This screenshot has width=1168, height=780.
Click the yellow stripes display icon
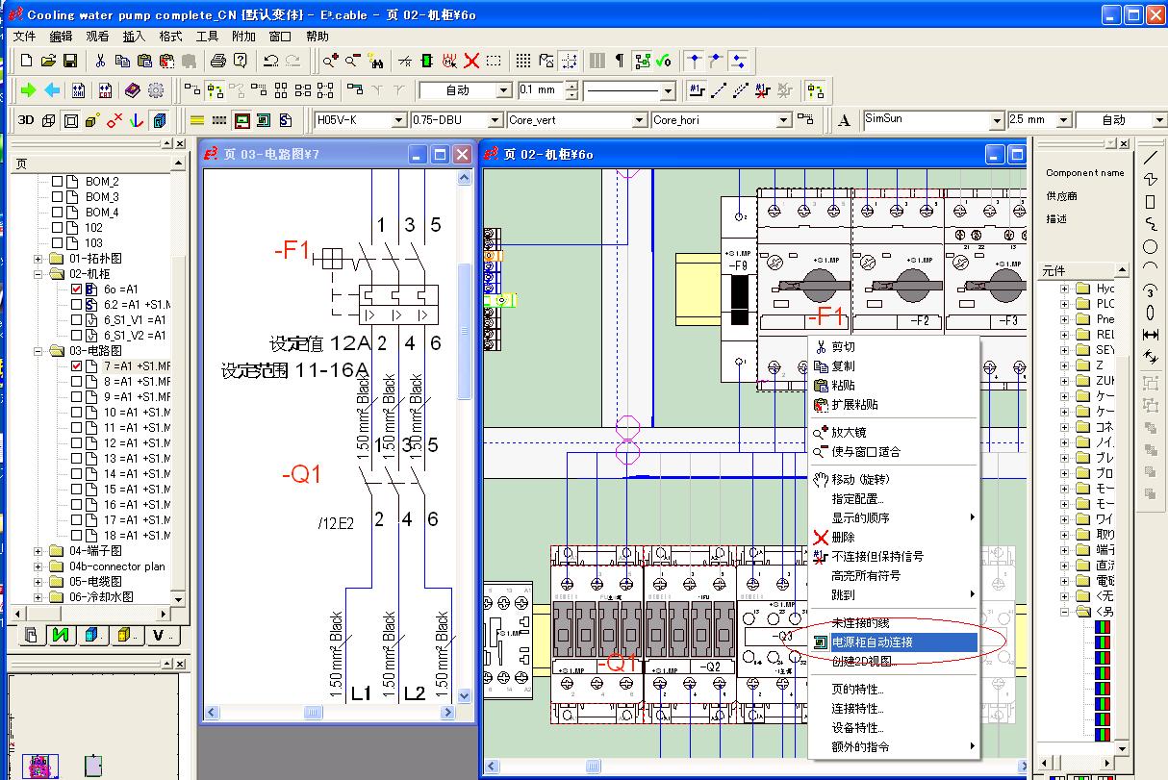(197, 120)
